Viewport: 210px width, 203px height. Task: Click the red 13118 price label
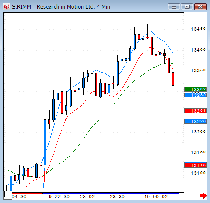pos(195,165)
